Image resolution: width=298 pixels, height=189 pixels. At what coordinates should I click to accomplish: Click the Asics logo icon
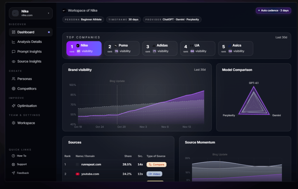pyautogui.click(x=230, y=45)
